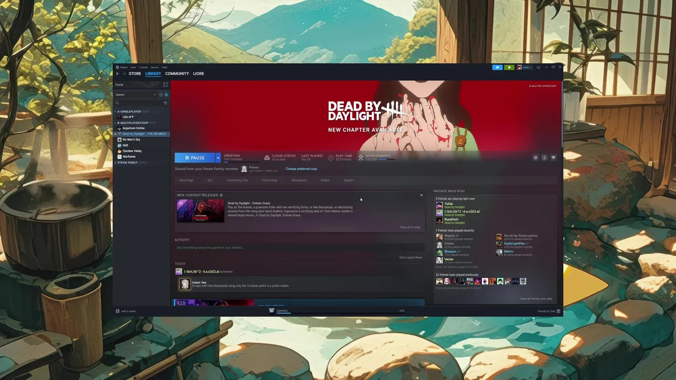Screen dimensions: 676x380
Task: Open the View menu
Action: (x=133, y=67)
